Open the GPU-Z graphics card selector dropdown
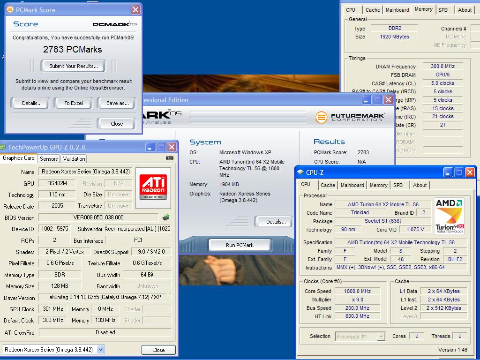Screen dimensions: 480x360 pyautogui.click(x=101, y=349)
